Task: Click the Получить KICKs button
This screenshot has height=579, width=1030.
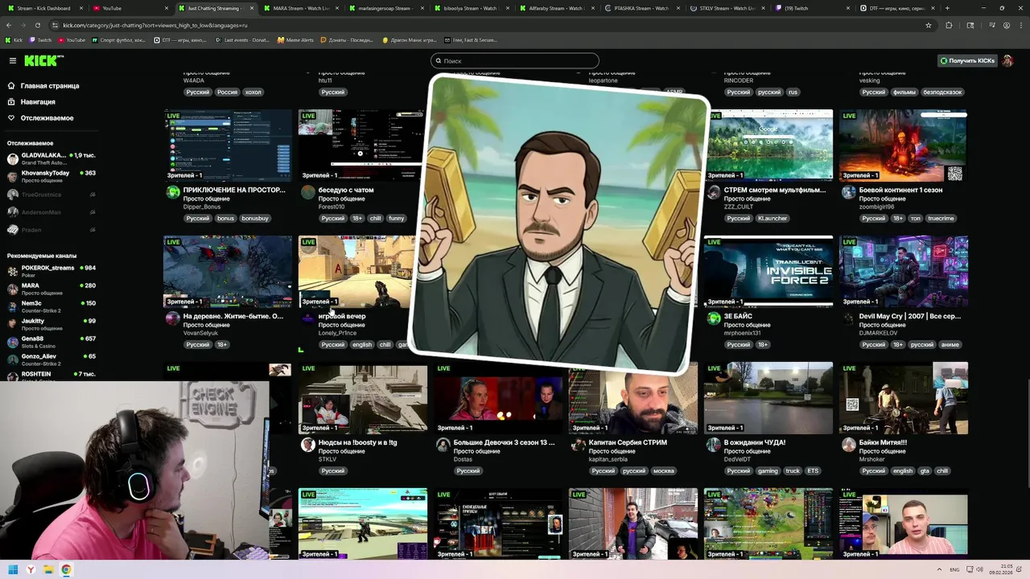Action: (x=967, y=60)
